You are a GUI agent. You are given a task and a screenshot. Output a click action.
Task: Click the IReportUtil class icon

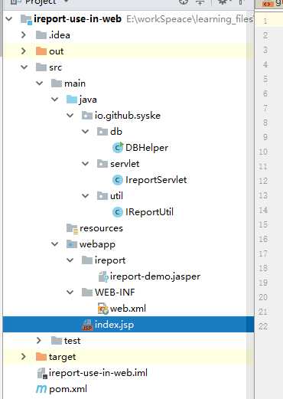(118, 212)
